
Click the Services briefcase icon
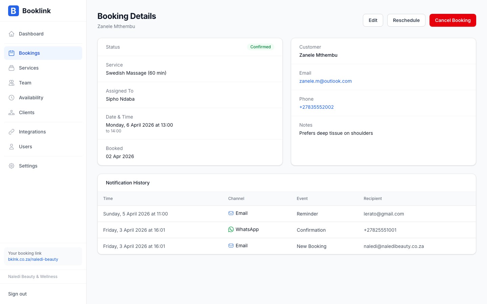tap(11, 68)
